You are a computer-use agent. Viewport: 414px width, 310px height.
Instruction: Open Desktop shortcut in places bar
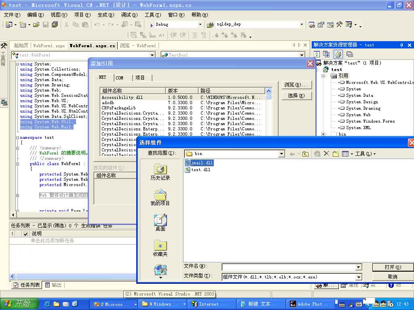[x=160, y=223]
